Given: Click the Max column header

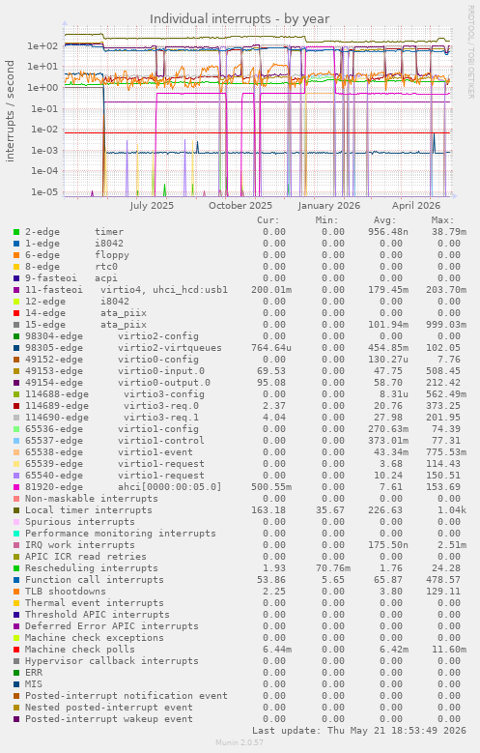Looking at the screenshot, I should (442, 220).
